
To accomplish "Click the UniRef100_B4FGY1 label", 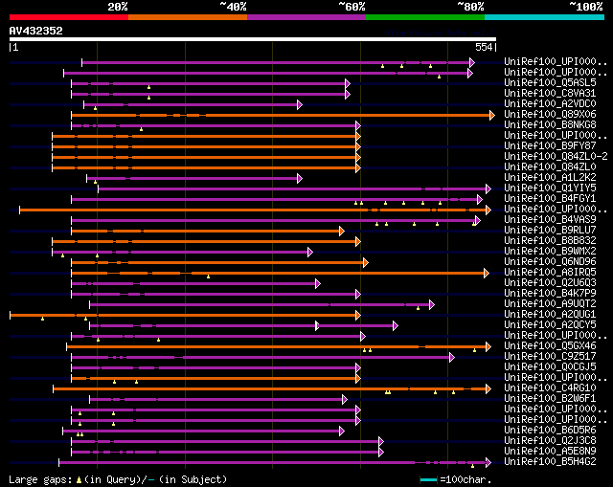I will (550, 199).
